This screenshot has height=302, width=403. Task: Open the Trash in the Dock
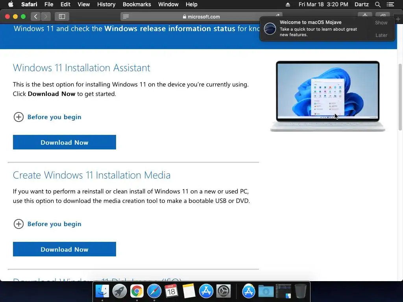click(x=300, y=291)
